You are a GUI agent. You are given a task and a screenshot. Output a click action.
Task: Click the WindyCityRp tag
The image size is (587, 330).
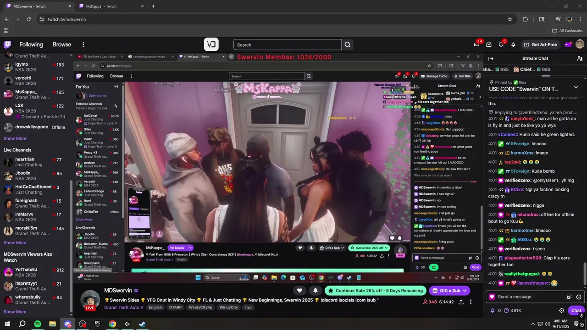click(200, 307)
